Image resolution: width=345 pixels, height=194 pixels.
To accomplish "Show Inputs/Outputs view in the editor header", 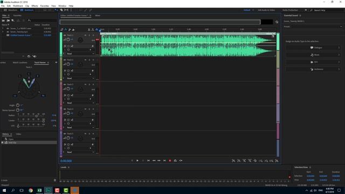I will (62, 30).
